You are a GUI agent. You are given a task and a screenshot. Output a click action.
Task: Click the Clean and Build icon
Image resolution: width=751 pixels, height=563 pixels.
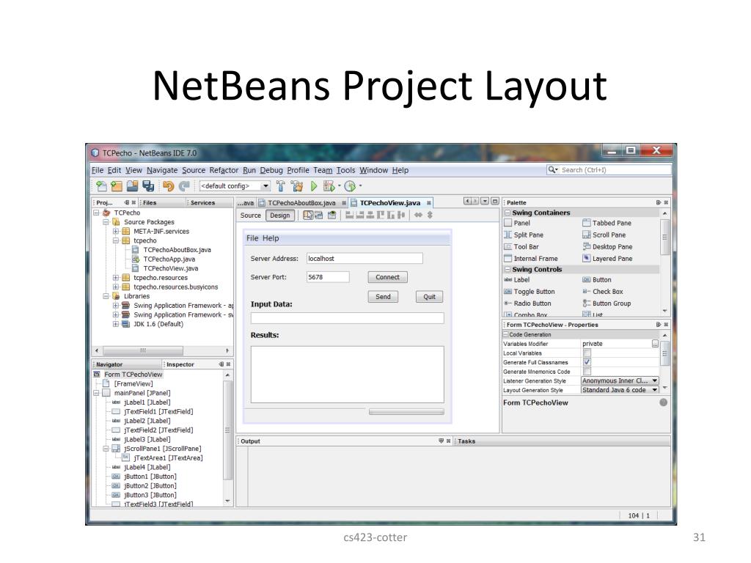(x=297, y=186)
